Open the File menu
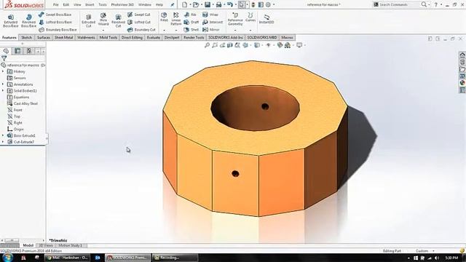This screenshot has height=262, width=466. pyautogui.click(x=55, y=5)
